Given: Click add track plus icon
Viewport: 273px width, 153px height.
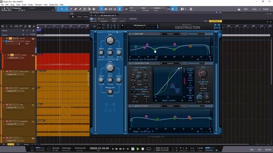Looking at the screenshot, I should point(34,26).
